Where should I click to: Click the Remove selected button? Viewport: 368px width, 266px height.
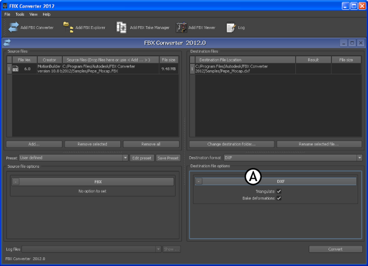[x=92, y=144]
